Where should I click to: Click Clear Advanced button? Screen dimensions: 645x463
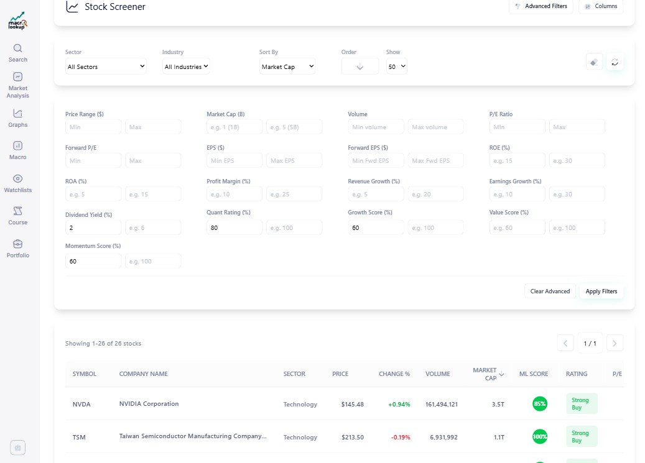point(550,291)
